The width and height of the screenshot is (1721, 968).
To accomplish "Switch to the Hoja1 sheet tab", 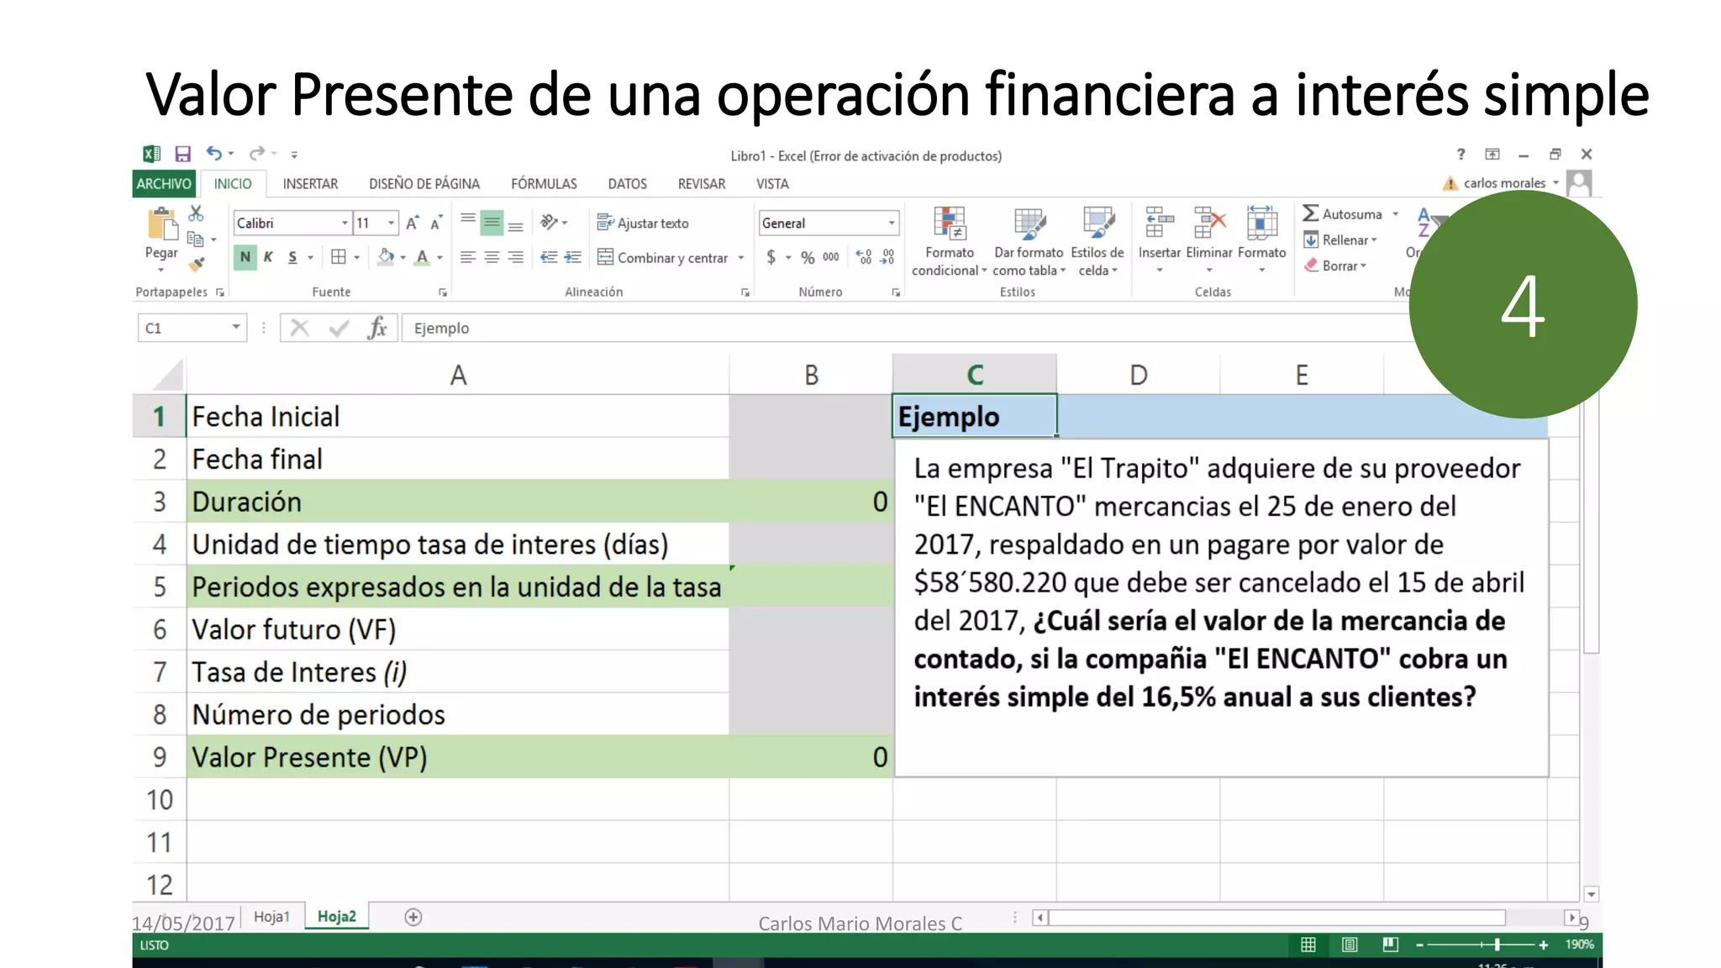I will pos(271,917).
